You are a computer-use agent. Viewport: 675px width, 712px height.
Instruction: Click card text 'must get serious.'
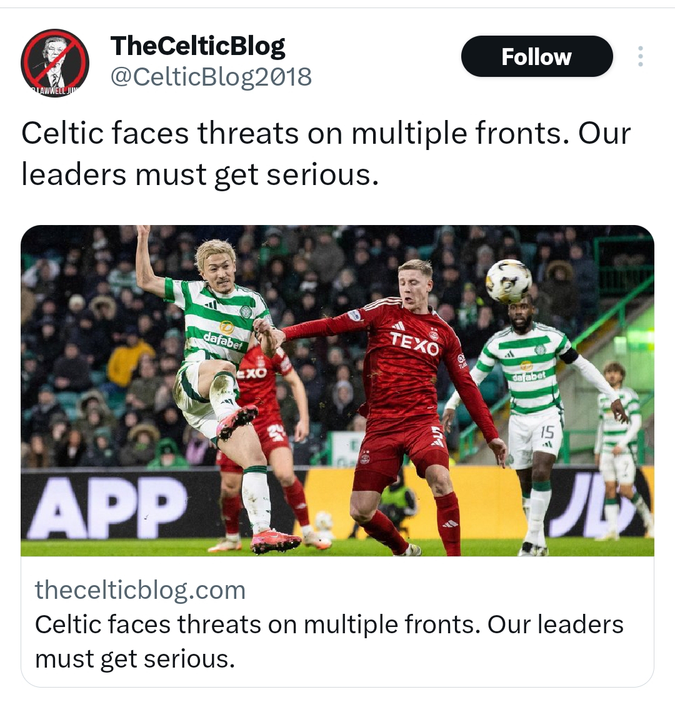pyautogui.click(x=135, y=659)
